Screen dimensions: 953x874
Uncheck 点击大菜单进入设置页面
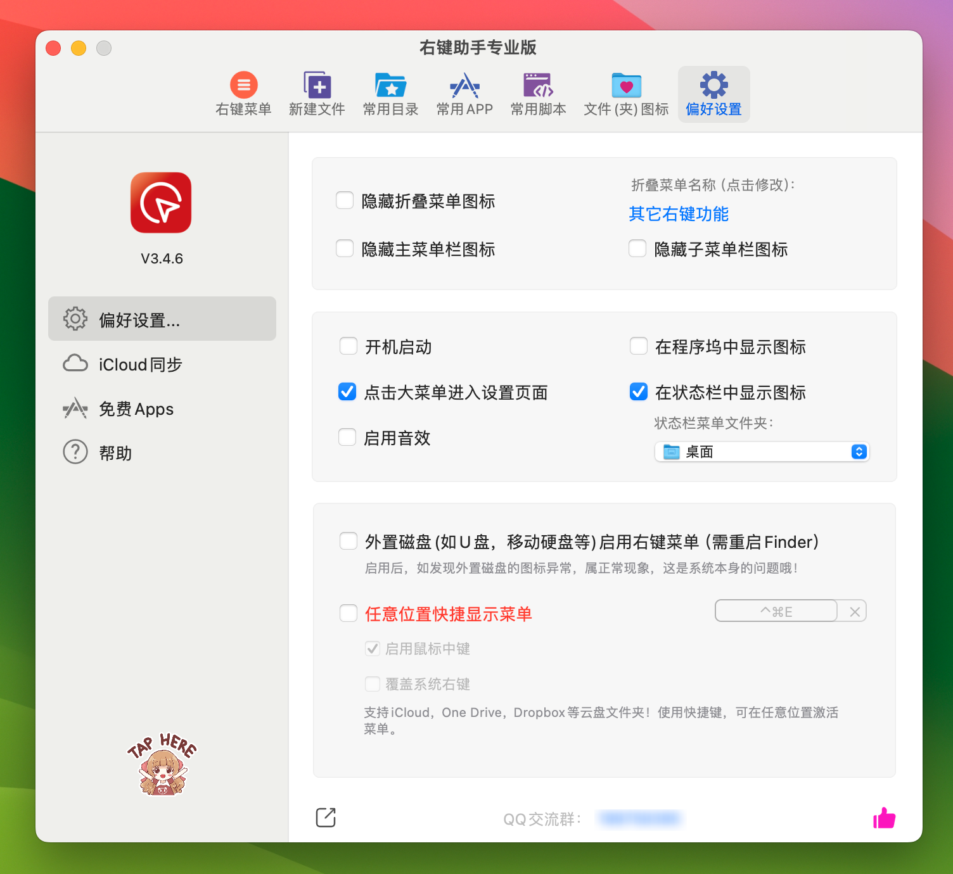[x=347, y=391]
